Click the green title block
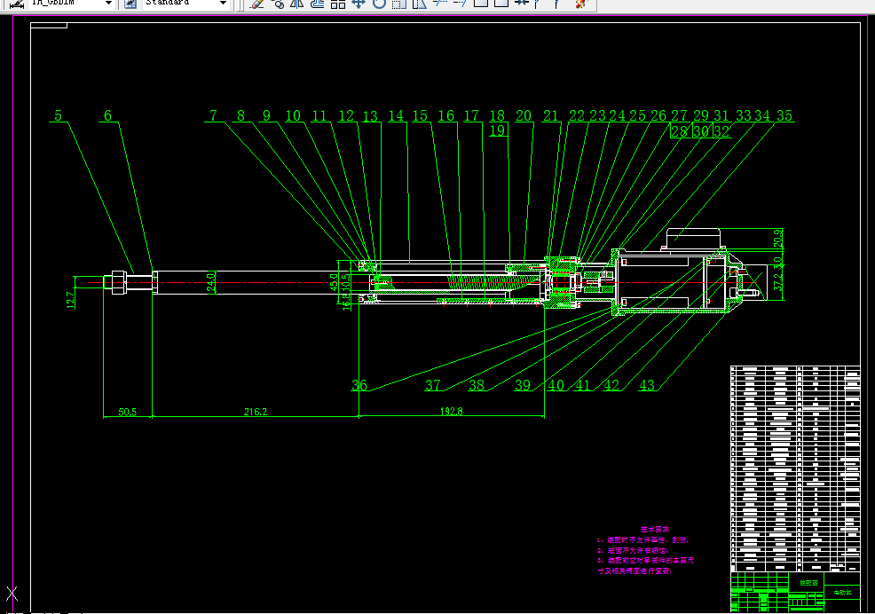Screen dimensions: 875x614 coord(795,592)
